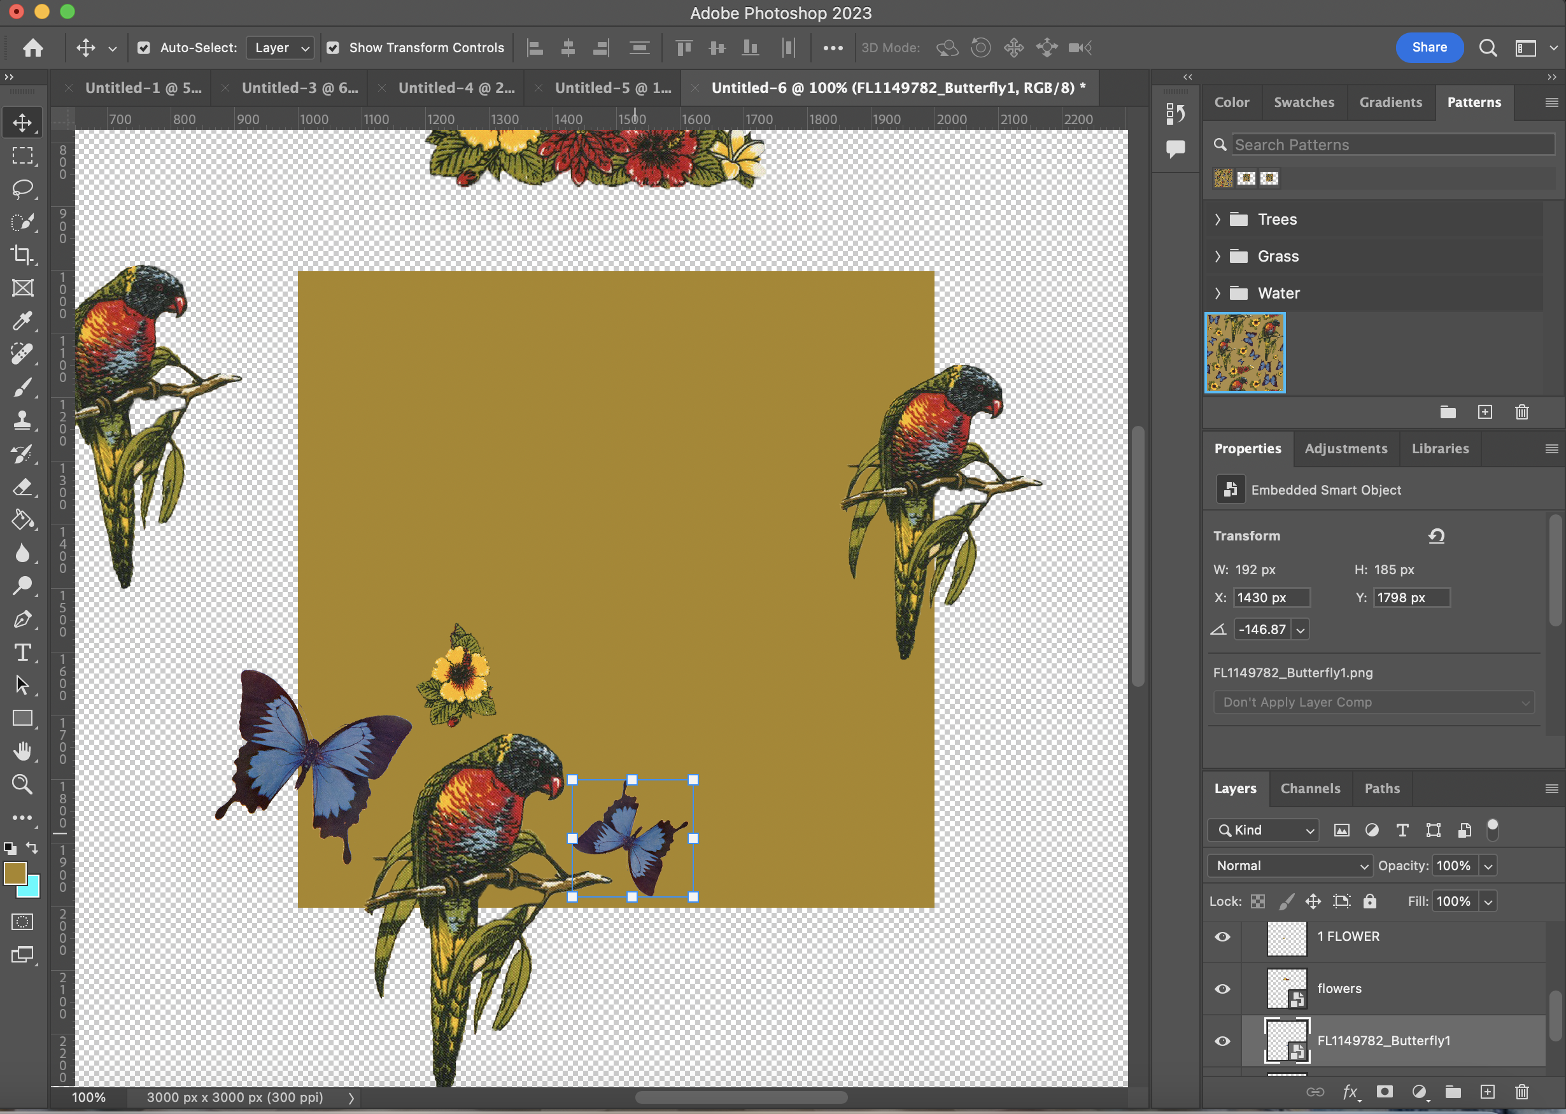Open the Untitled-4 document tab
Image resolution: width=1566 pixels, height=1114 pixels.
456,88
